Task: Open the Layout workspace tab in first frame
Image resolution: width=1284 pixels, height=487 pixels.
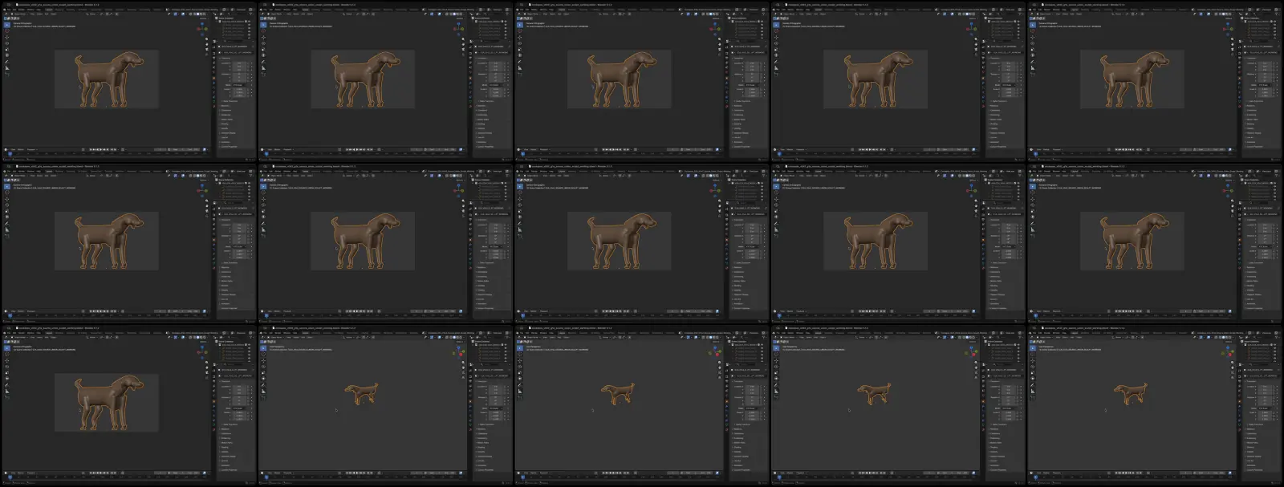Action: [49, 10]
